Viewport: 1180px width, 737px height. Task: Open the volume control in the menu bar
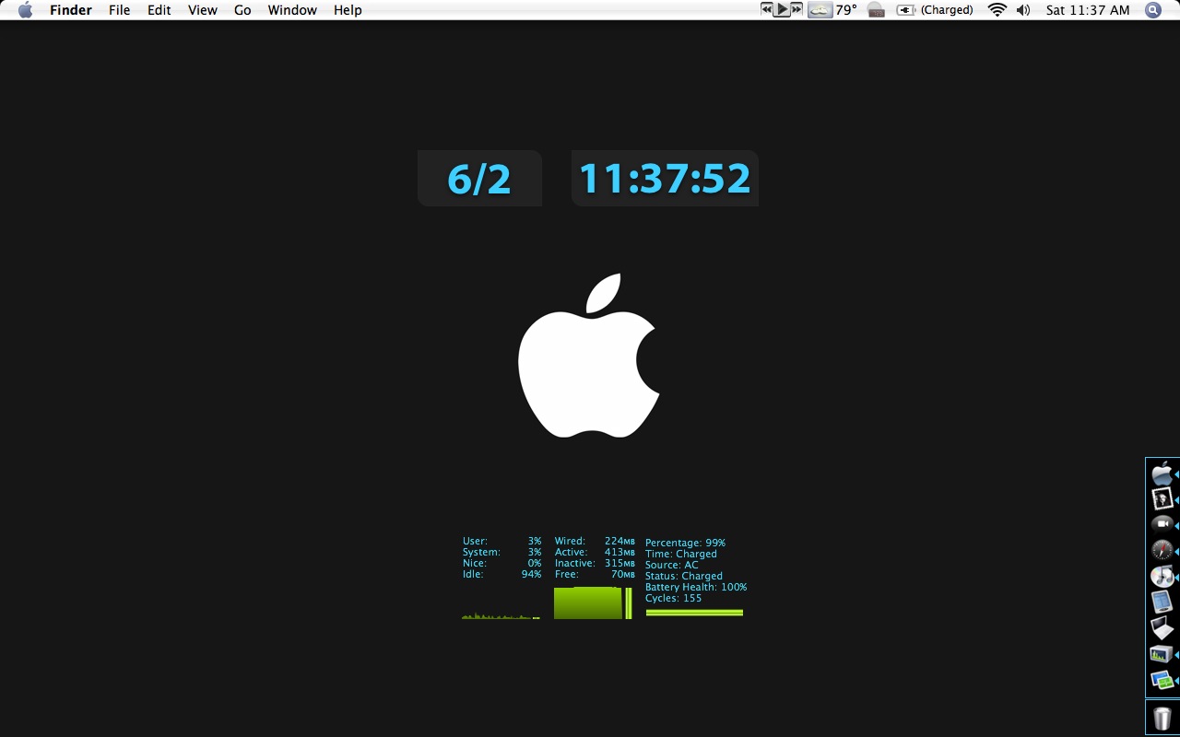[1023, 10]
